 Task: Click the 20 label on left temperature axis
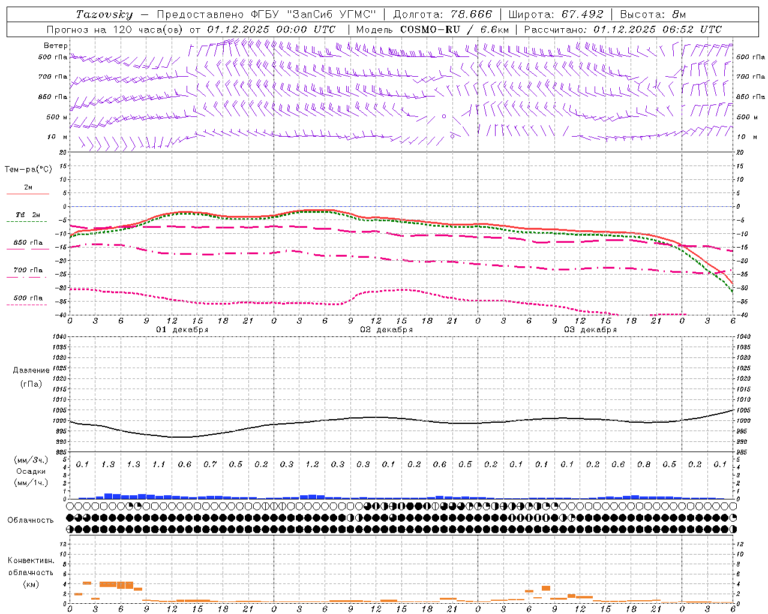coord(64,152)
